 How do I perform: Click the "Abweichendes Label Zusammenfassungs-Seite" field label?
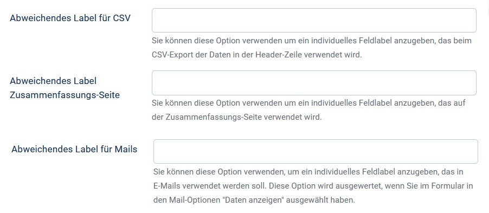tap(65, 88)
